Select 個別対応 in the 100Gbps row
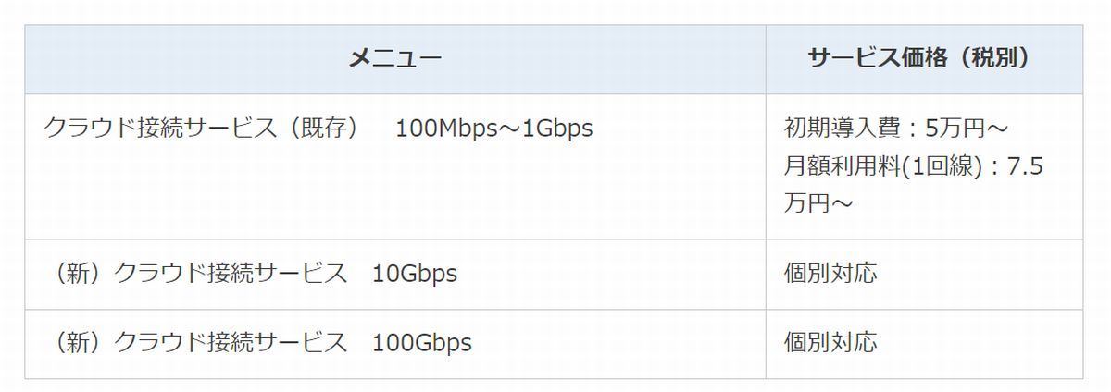Viewport: 1111px width, 392px height. 830,343
